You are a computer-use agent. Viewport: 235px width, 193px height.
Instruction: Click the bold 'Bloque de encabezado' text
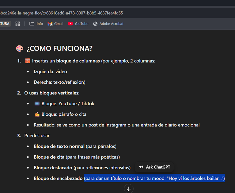(58, 178)
